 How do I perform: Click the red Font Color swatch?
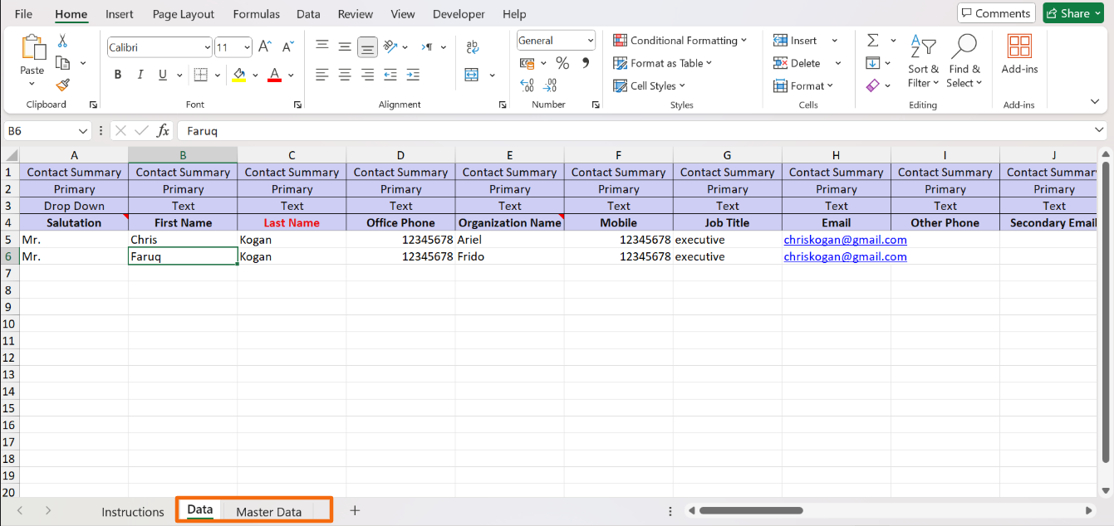coord(274,75)
